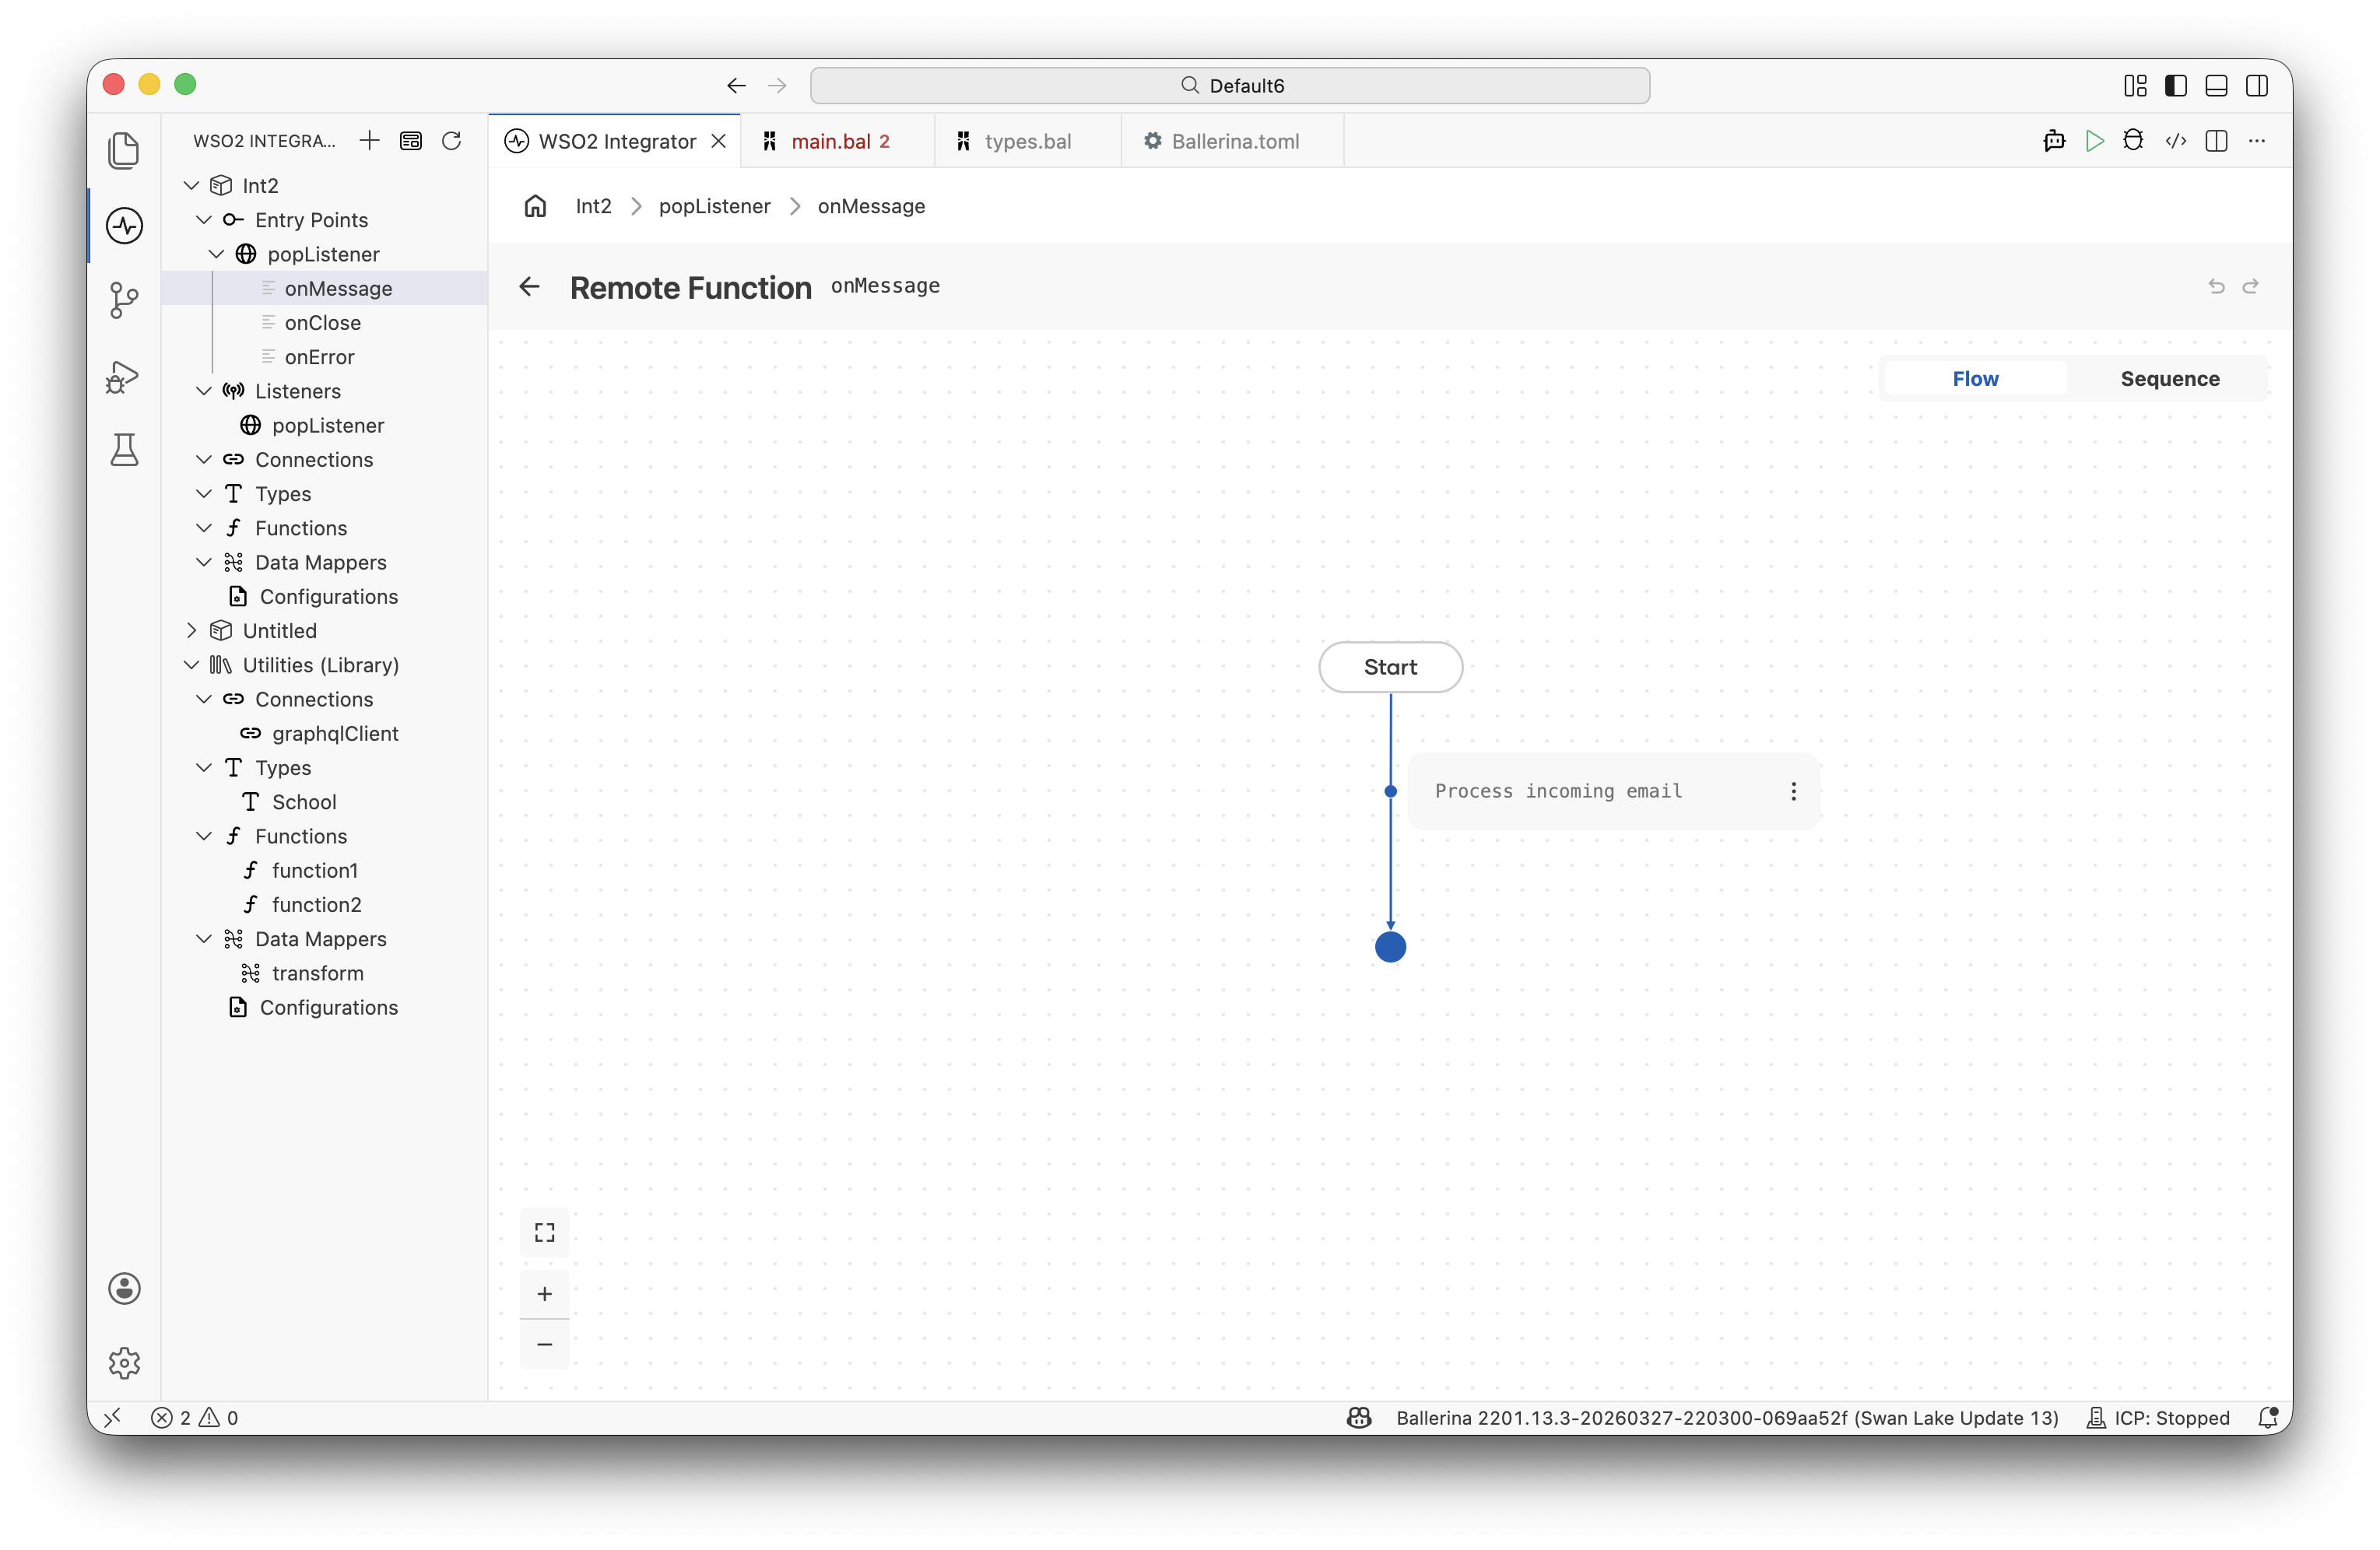Collapse the Entry Points section

click(204, 220)
